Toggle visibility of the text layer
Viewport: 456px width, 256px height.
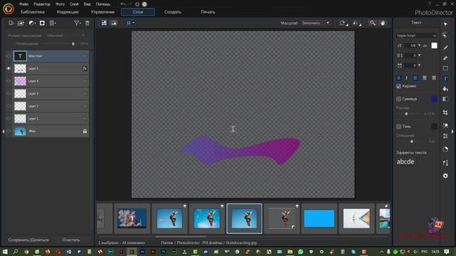(9, 56)
